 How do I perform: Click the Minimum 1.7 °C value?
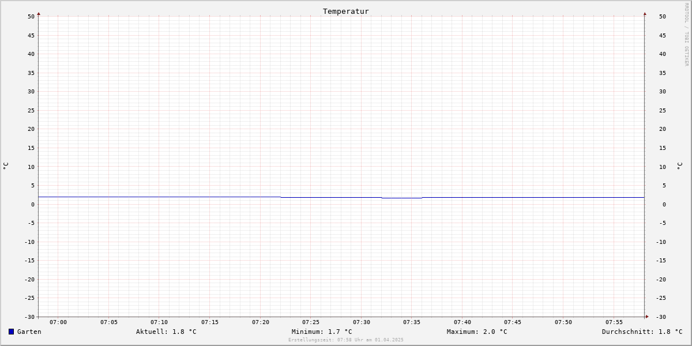point(322,332)
